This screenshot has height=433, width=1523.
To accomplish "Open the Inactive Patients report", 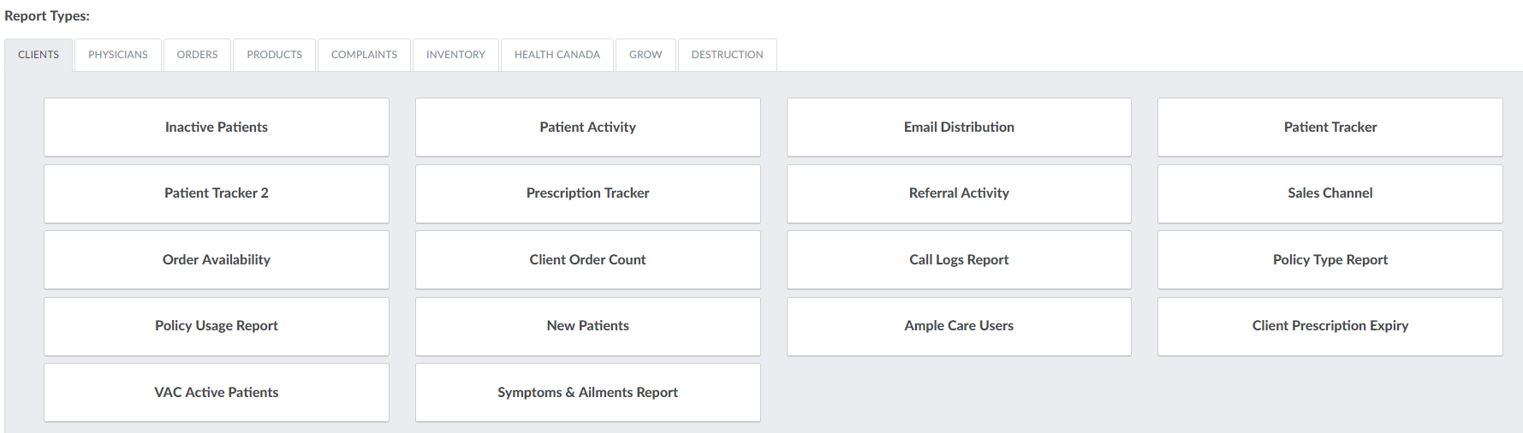I will tap(217, 128).
